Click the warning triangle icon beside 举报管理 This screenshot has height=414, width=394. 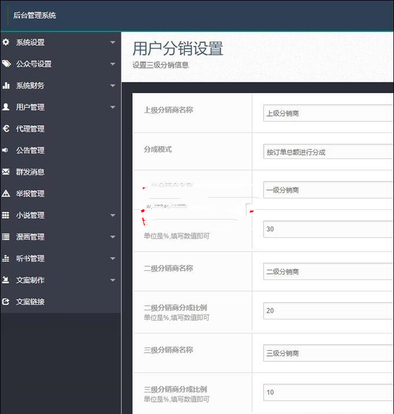(x=6, y=194)
